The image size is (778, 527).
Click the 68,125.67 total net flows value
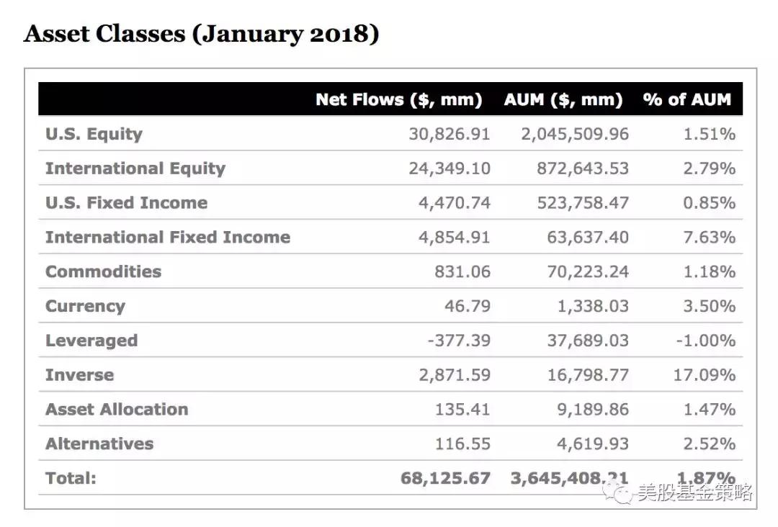(x=445, y=478)
